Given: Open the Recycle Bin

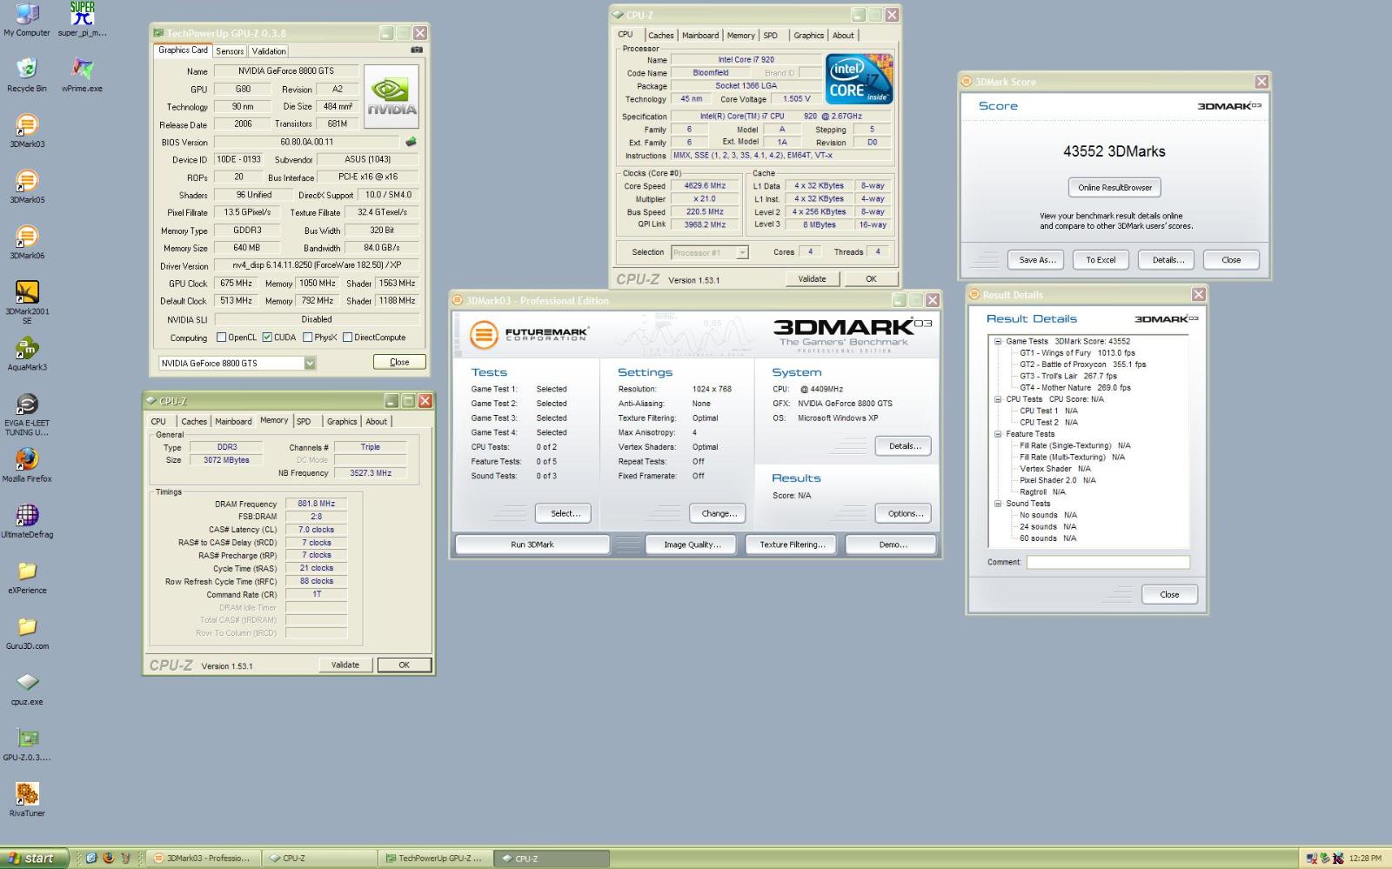Looking at the screenshot, I should tap(27, 75).
